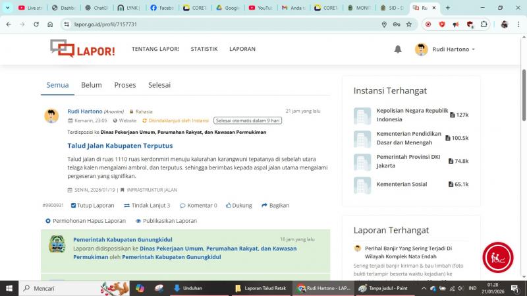Viewport: 527px width, 296px height.
Task: Open the STATISTIK menu item
Action: [204, 49]
